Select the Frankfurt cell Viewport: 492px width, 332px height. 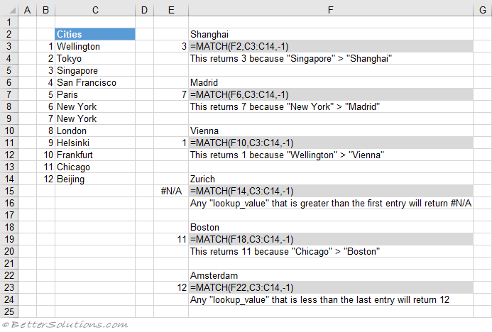point(95,155)
